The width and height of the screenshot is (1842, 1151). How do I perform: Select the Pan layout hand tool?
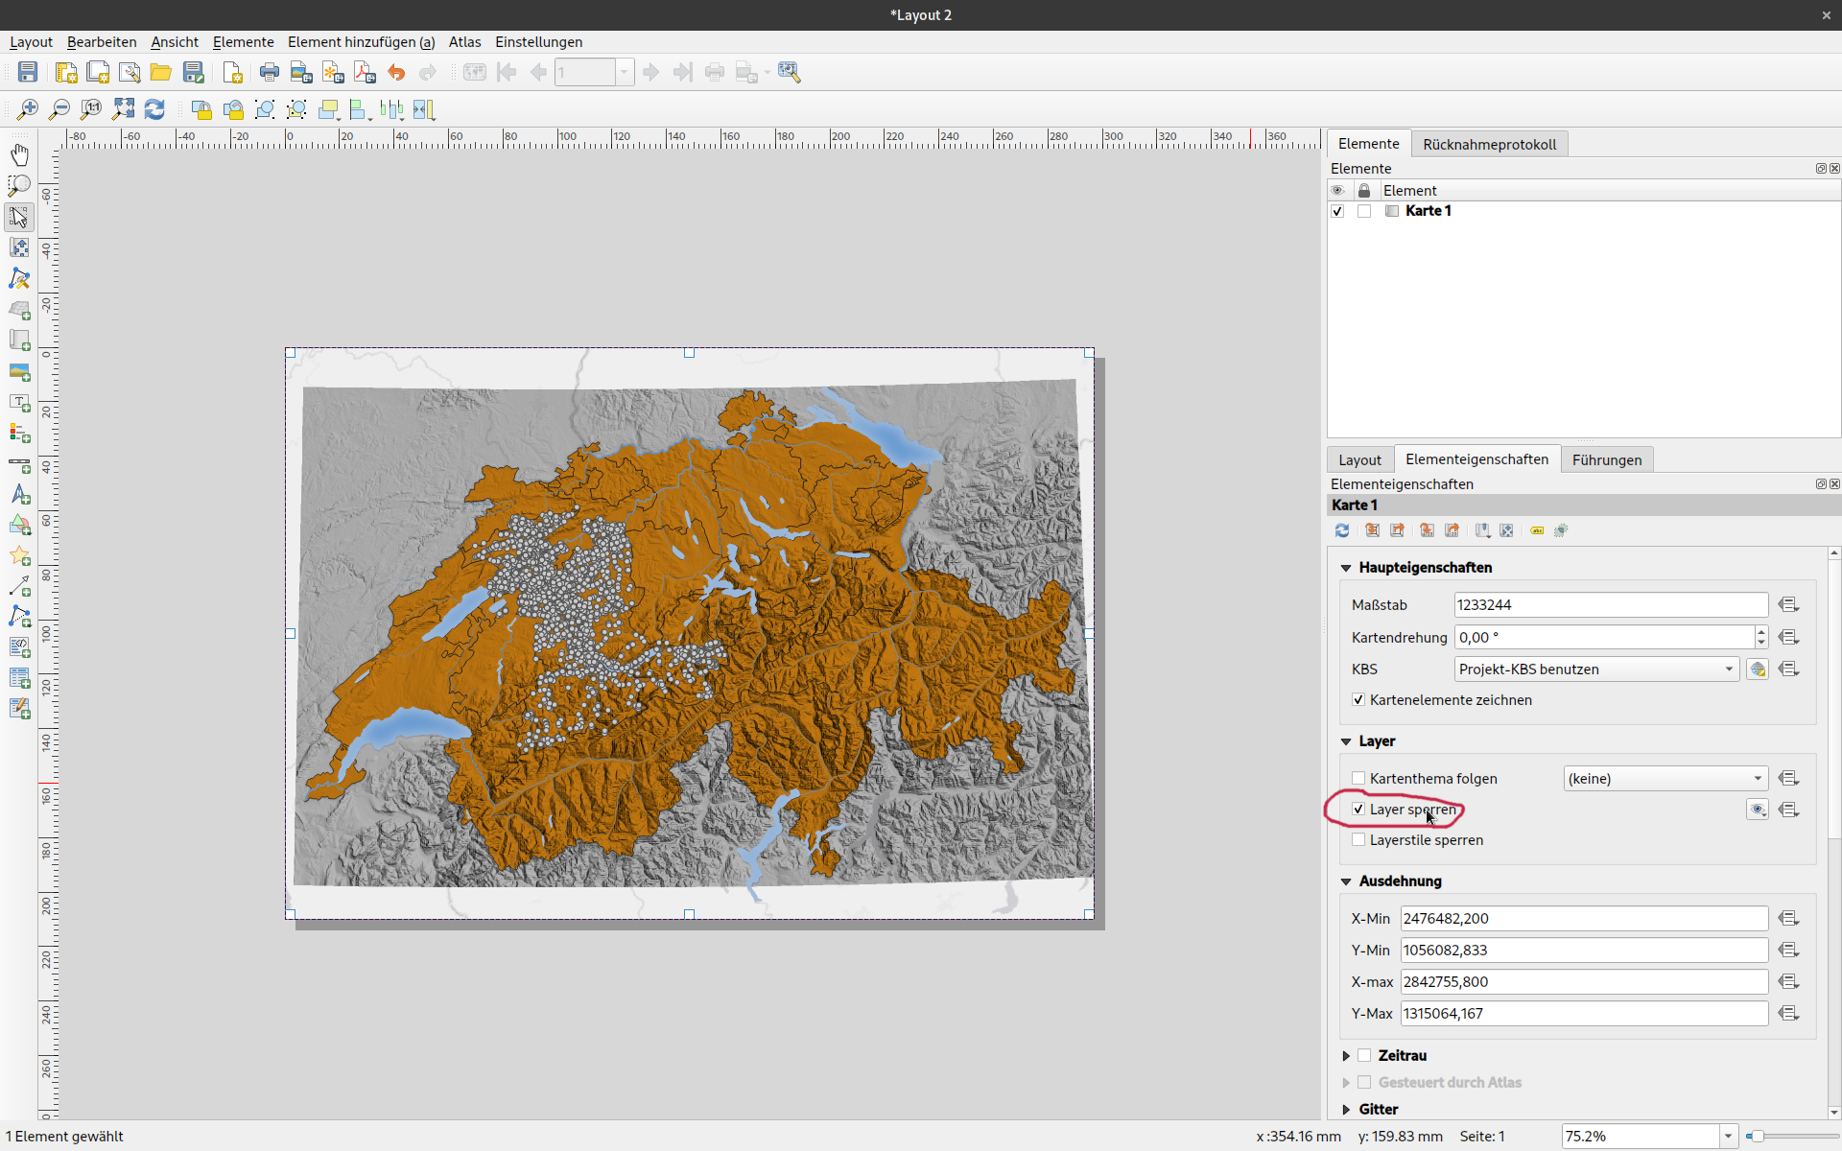[19, 154]
